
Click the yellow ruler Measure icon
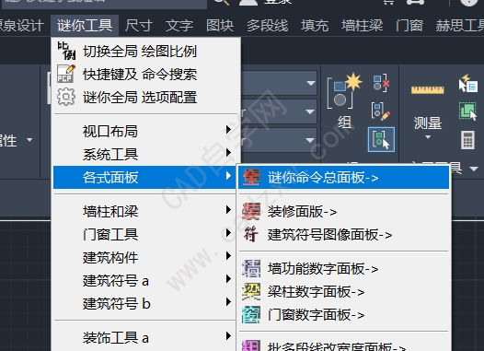pos(428,90)
